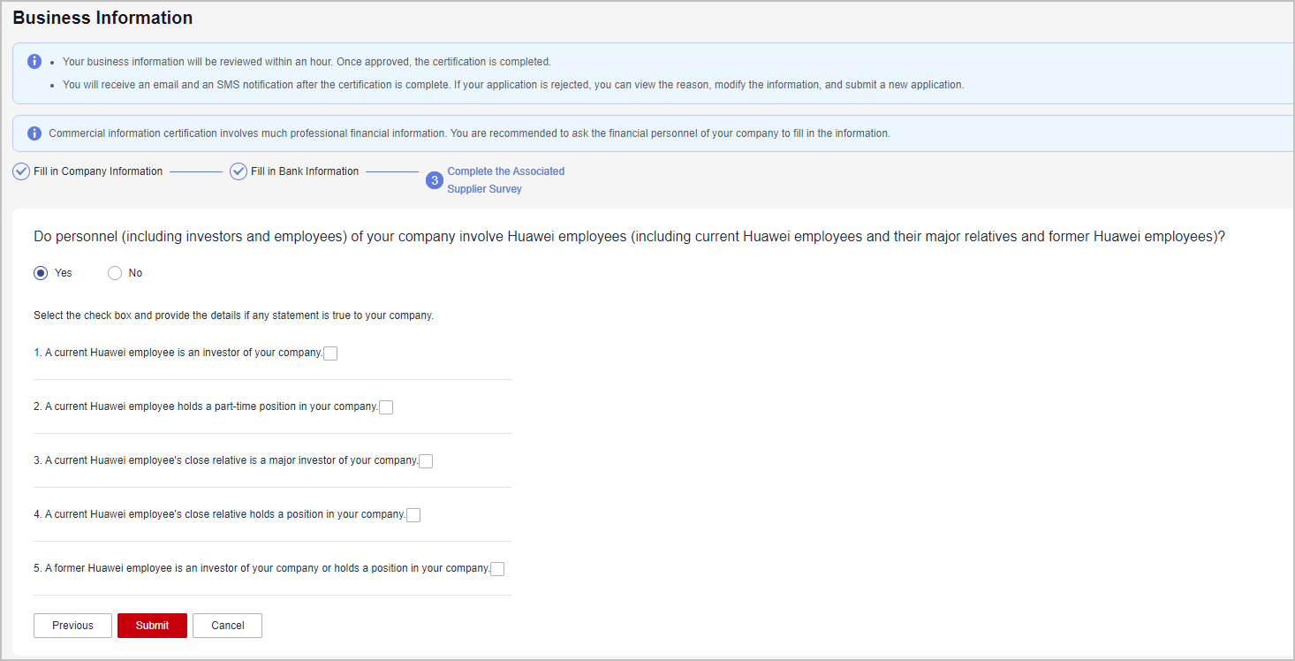Select the No radio button

[115, 273]
